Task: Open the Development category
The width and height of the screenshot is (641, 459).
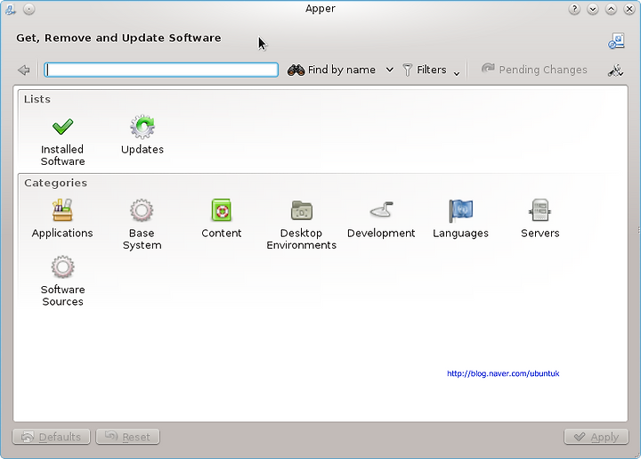Action: tap(381, 219)
